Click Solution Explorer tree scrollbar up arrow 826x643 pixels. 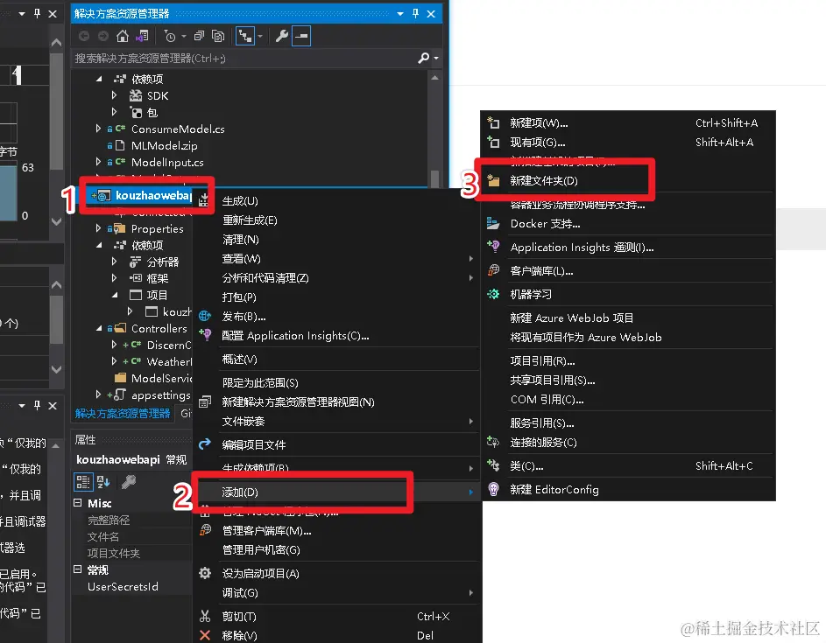(434, 77)
